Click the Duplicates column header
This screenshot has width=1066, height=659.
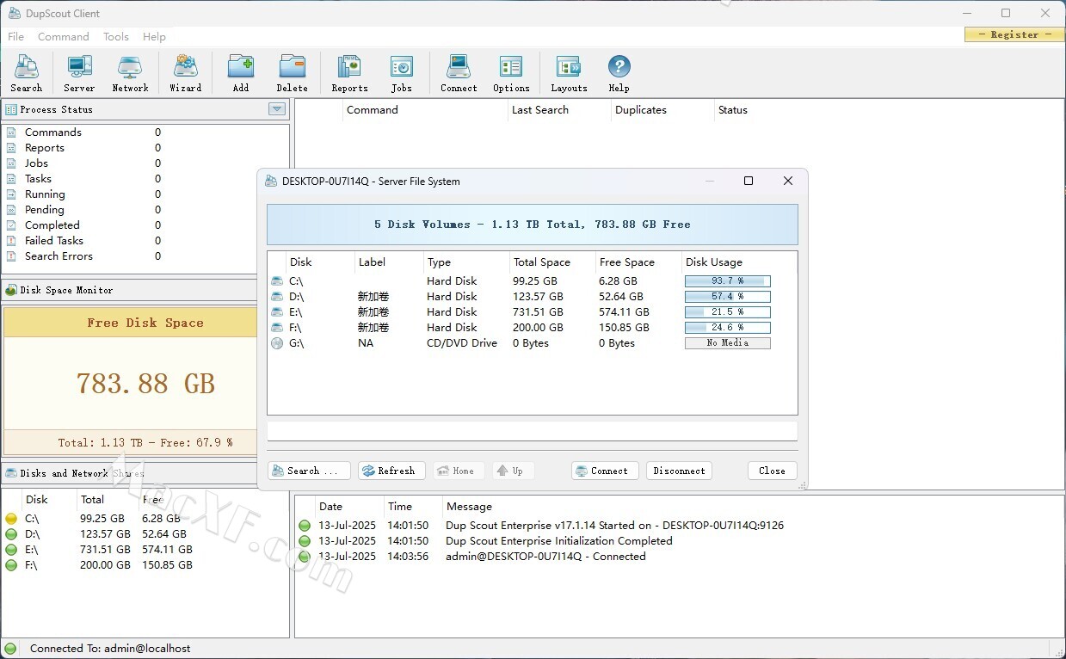tap(662, 110)
